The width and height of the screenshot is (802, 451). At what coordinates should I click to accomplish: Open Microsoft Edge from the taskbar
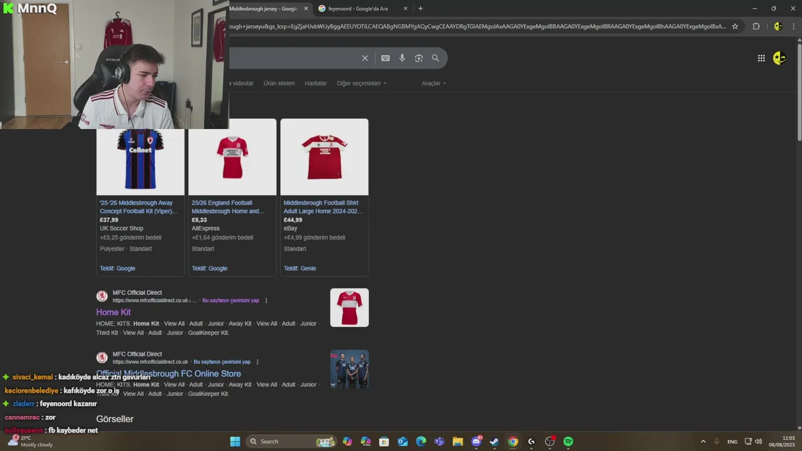coord(421,442)
